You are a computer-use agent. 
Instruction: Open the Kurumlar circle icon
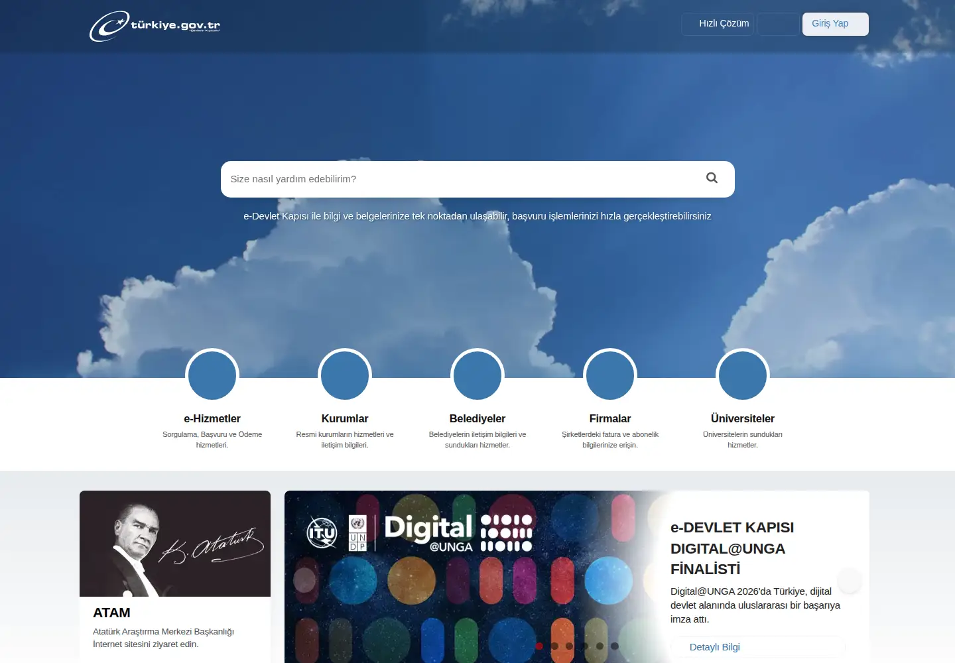point(345,375)
